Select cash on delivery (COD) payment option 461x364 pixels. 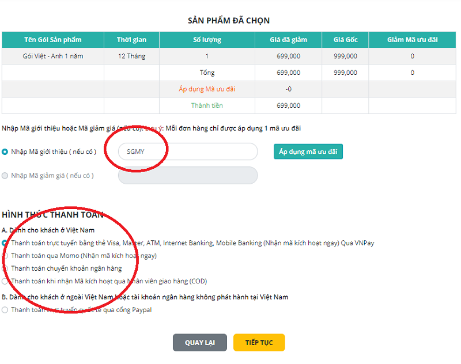coord(5,282)
